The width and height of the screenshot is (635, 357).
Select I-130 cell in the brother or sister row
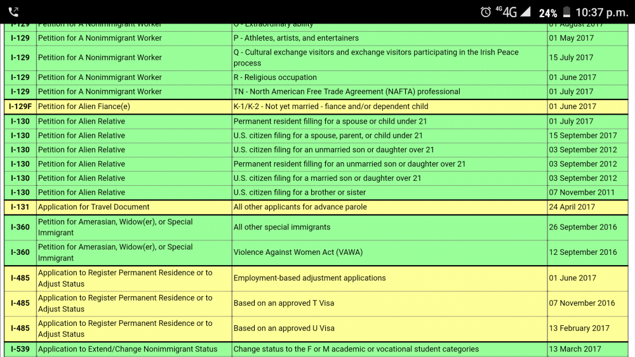20,192
